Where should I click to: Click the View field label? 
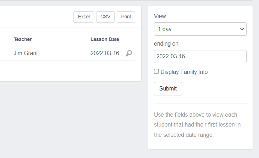click(x=160, y=16)
